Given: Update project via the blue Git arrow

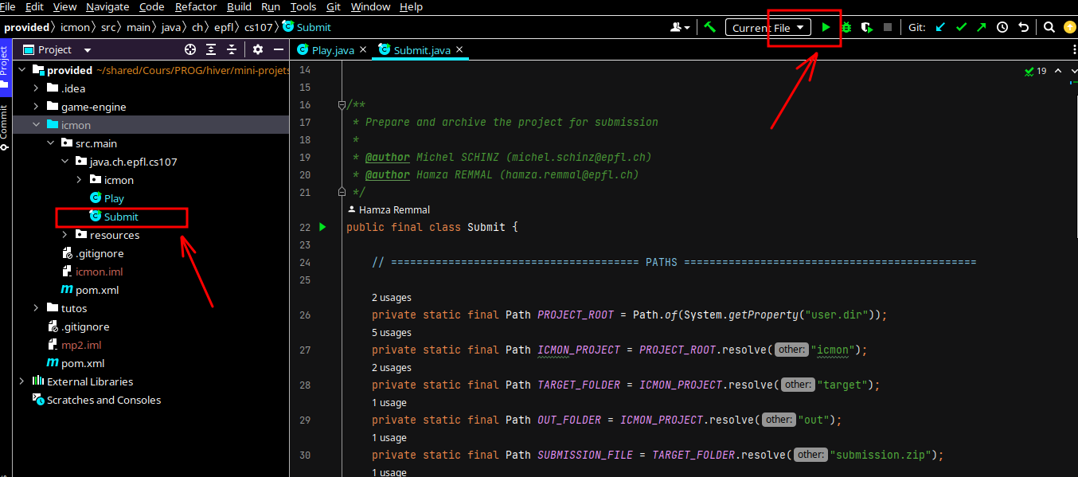Looking at the screenshot, I should pos(940,27).
